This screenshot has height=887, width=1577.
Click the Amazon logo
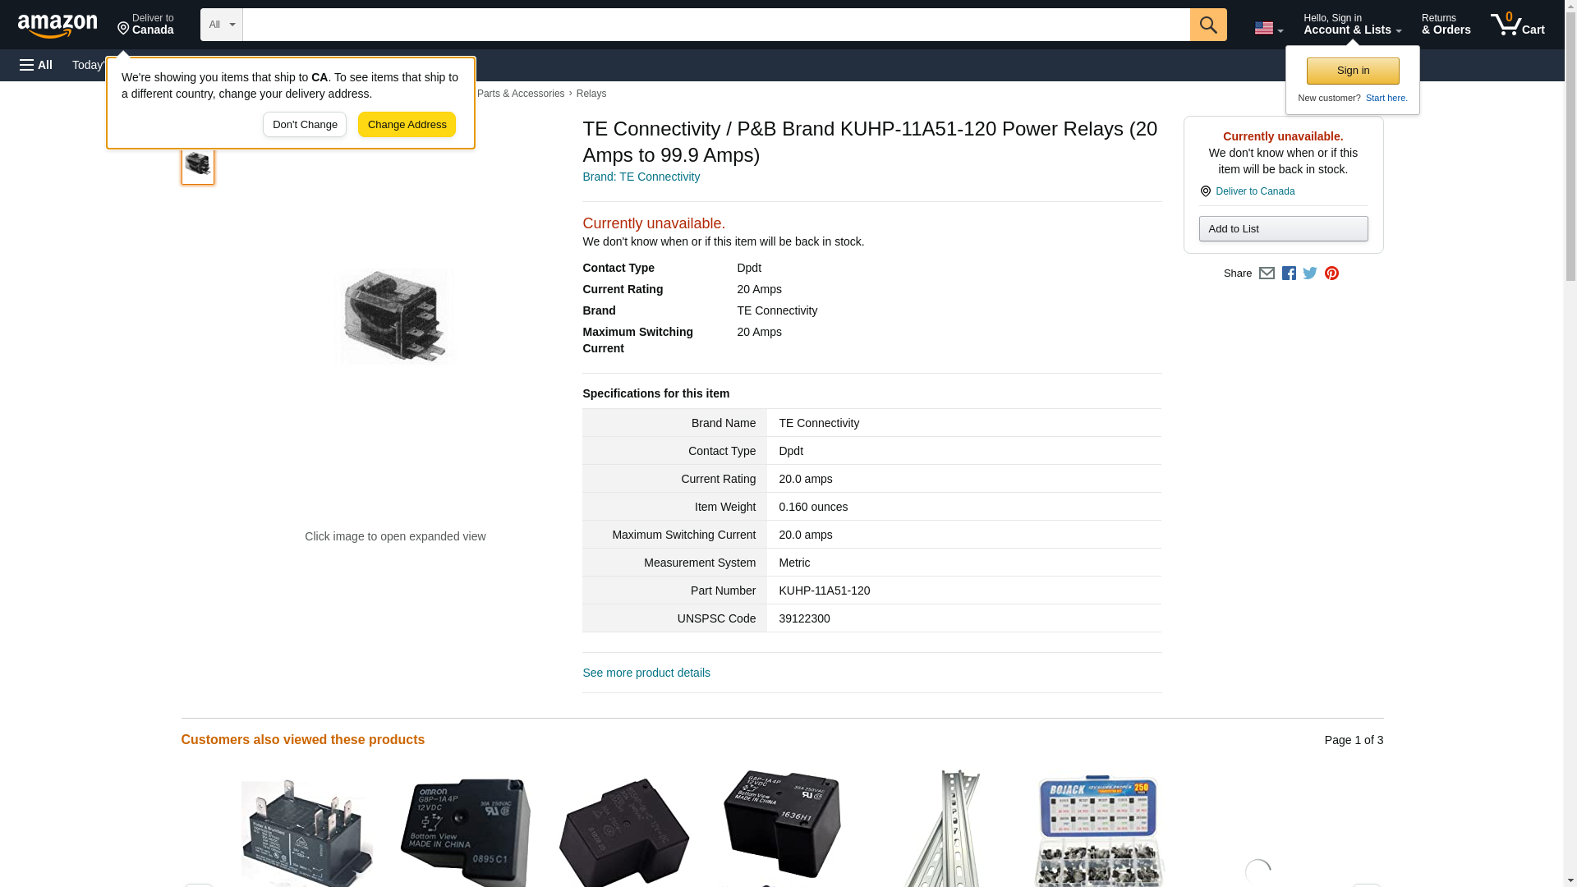click(x=57, y=25)
